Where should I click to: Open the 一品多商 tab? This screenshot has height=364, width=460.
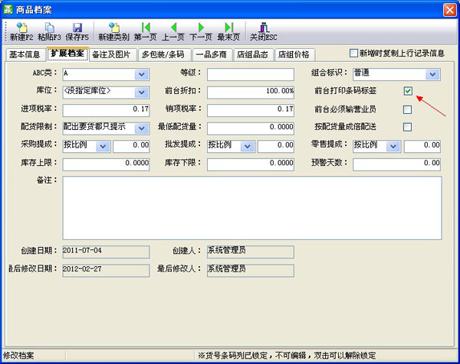212,55
